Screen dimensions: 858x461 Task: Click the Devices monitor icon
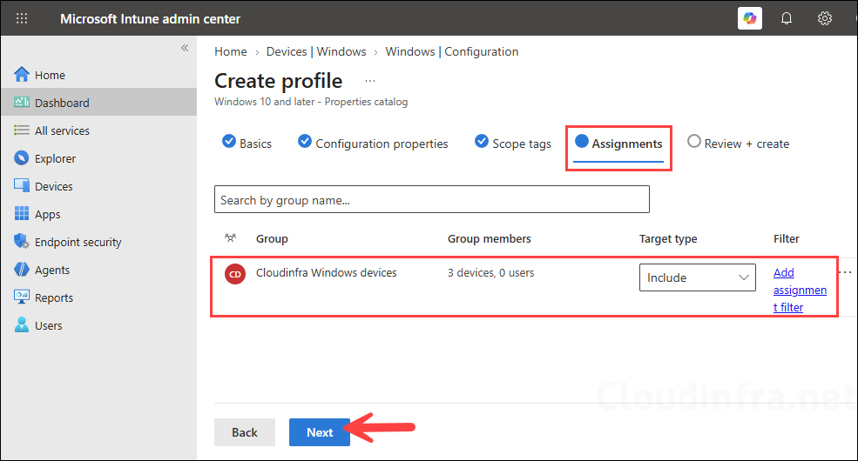pyautogui.click(x=21, y=186)
